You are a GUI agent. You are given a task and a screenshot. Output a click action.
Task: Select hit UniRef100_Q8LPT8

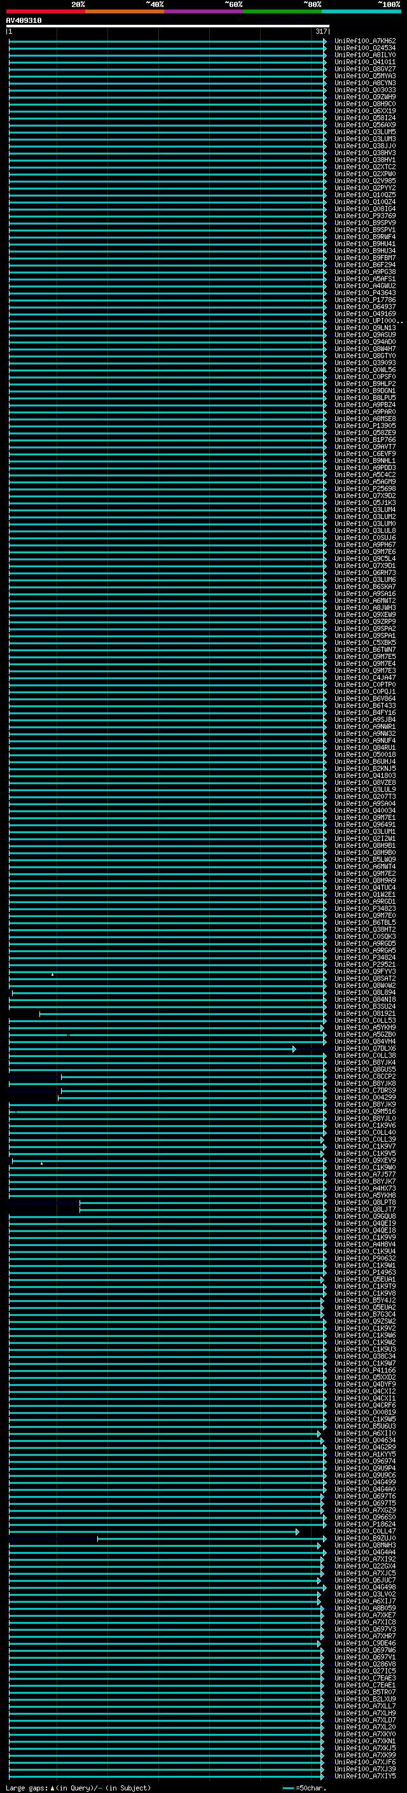point(364,1202)
